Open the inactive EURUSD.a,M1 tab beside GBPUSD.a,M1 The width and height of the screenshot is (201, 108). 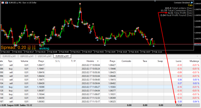(9, 56)
